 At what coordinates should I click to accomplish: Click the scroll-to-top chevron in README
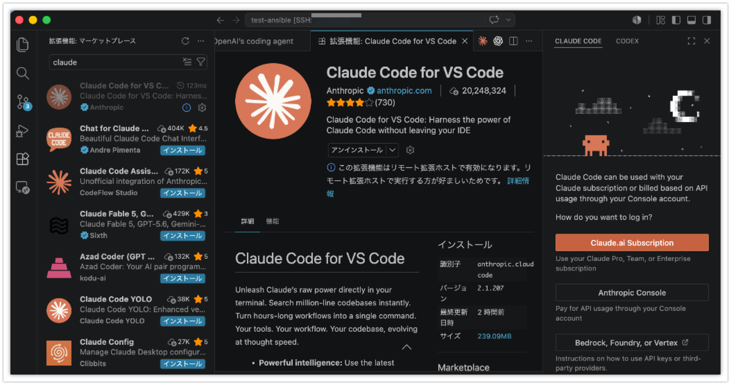pos(407,347)
